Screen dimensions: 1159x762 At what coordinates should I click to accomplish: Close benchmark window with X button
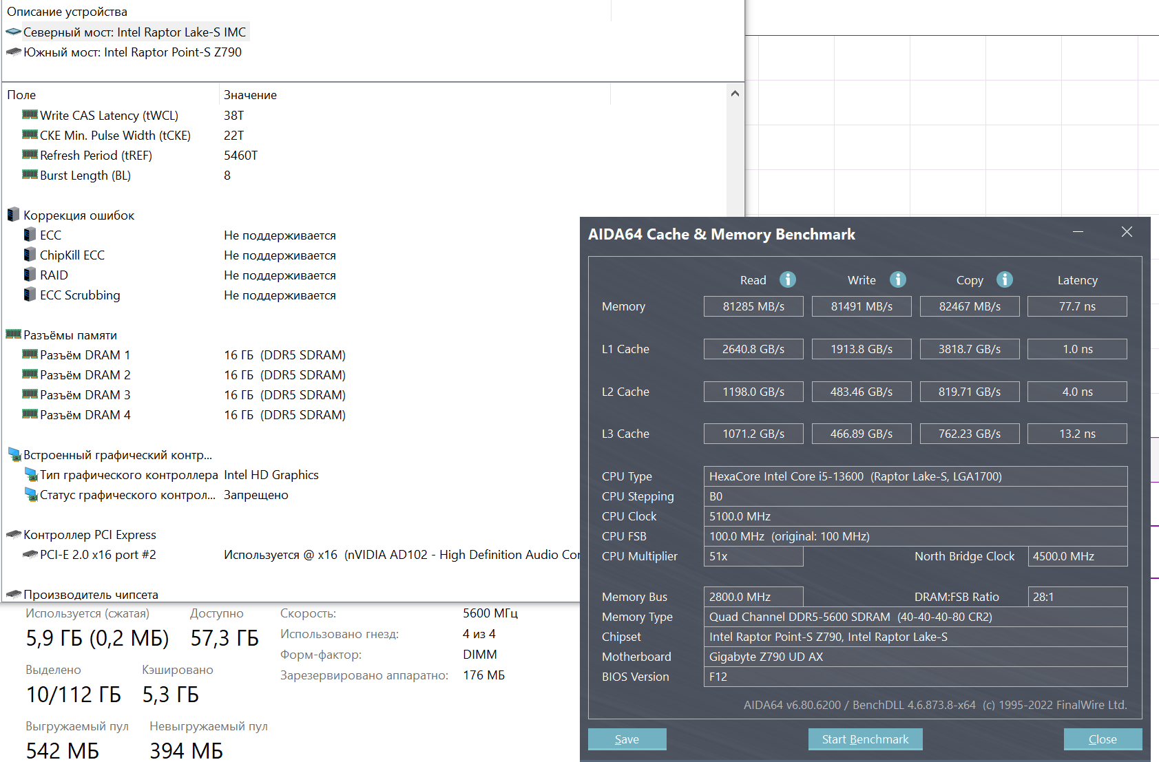(1127, 232)
